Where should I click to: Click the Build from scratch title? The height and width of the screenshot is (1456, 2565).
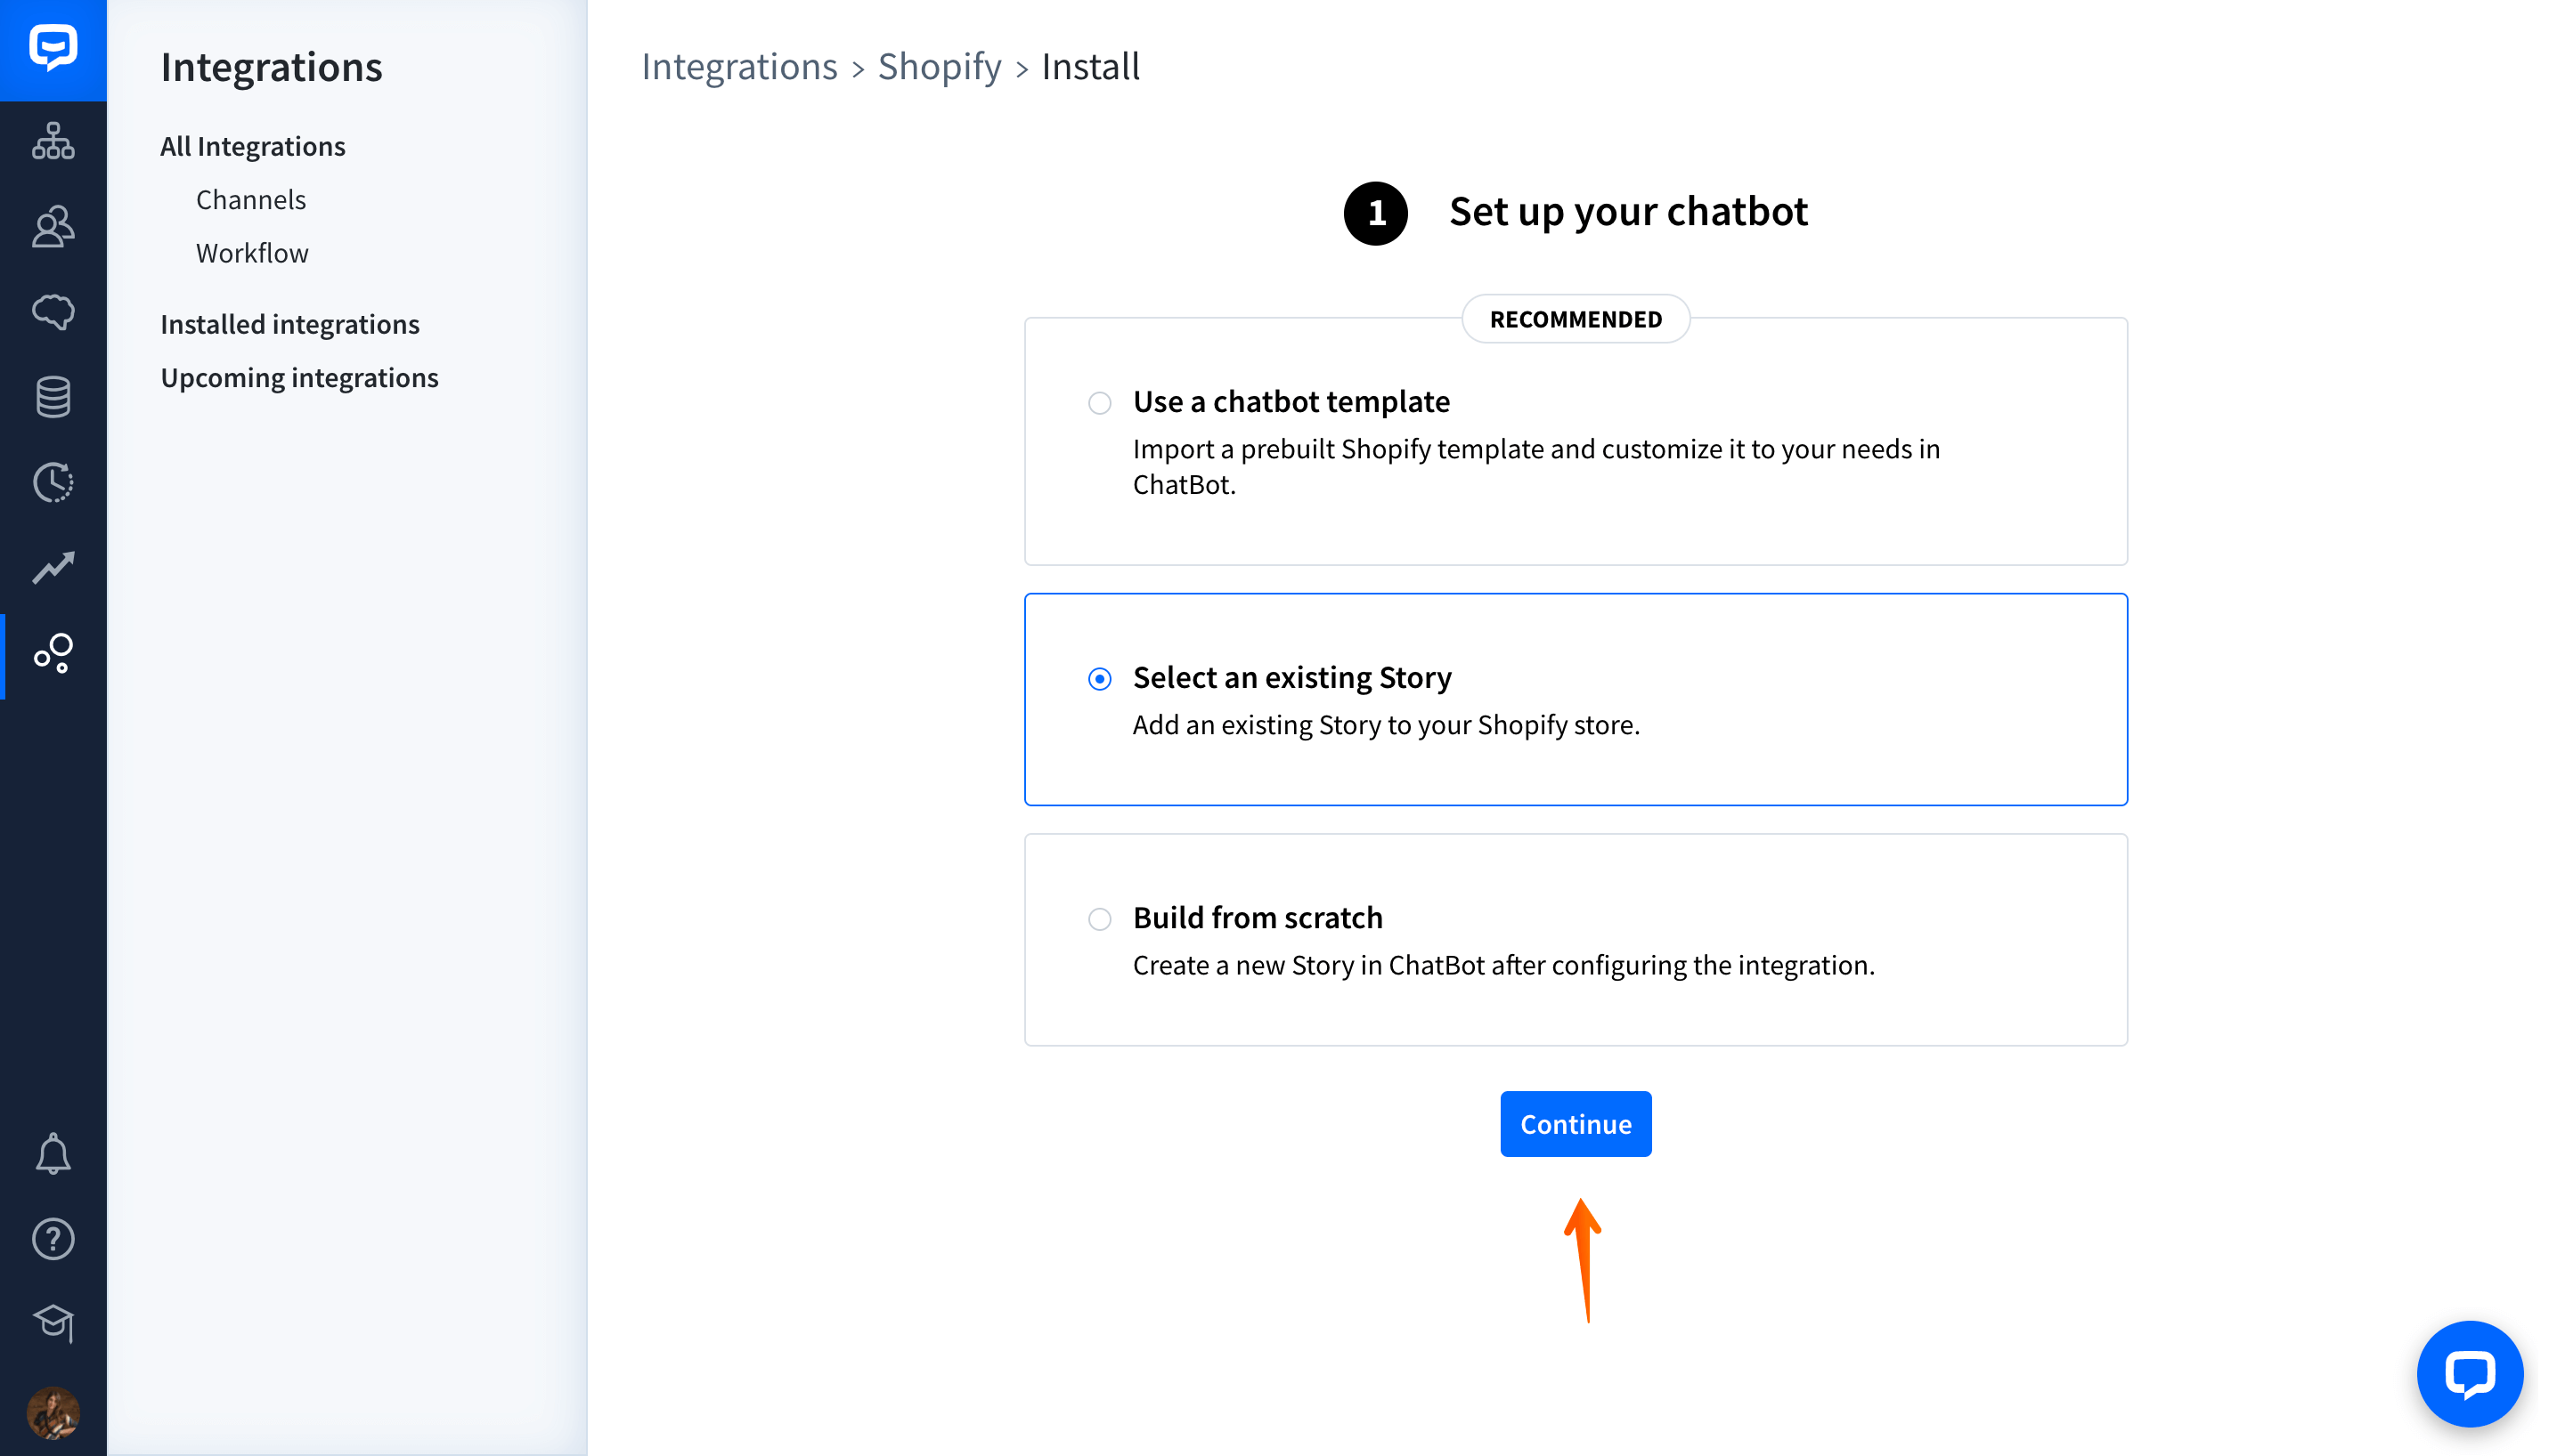pos(1258,918)
